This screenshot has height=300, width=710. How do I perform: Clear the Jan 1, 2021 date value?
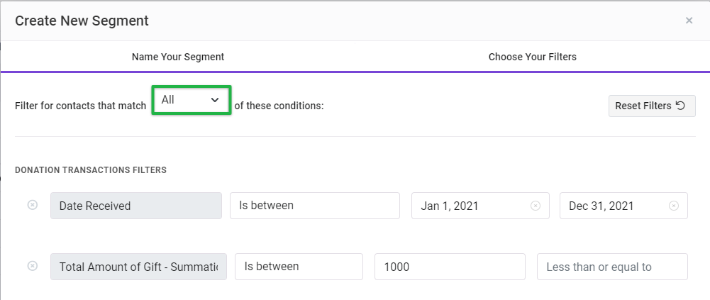(x=536, y=206)
